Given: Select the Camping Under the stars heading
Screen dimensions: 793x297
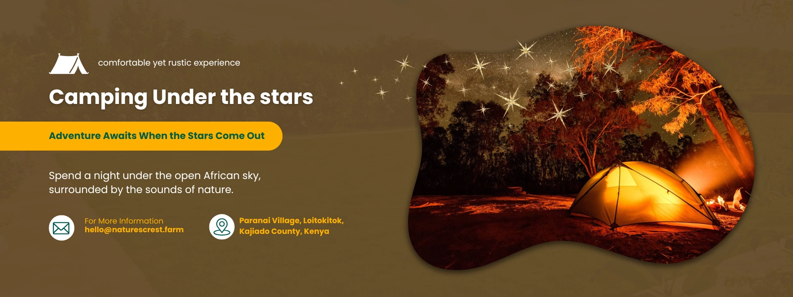Looking at the screenshot, I should pos(181,97).
